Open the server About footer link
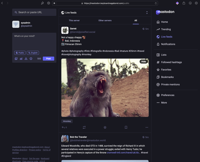Image resolution: width=200 pixels, height=162 pixels. tap(47, 147)
